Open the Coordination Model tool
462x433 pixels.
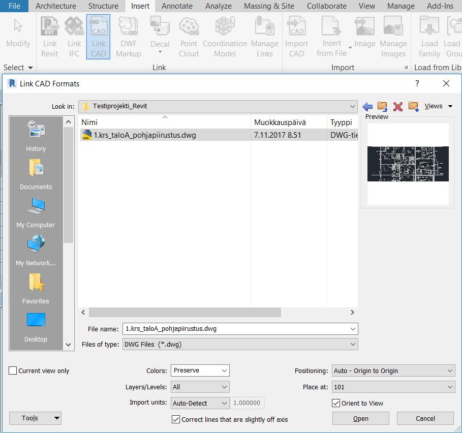[x=225, y=37]
